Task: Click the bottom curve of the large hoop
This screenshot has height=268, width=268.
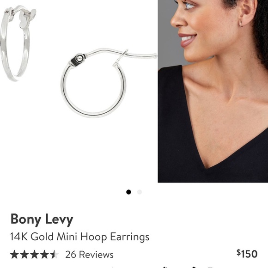Action: point(93,114)
